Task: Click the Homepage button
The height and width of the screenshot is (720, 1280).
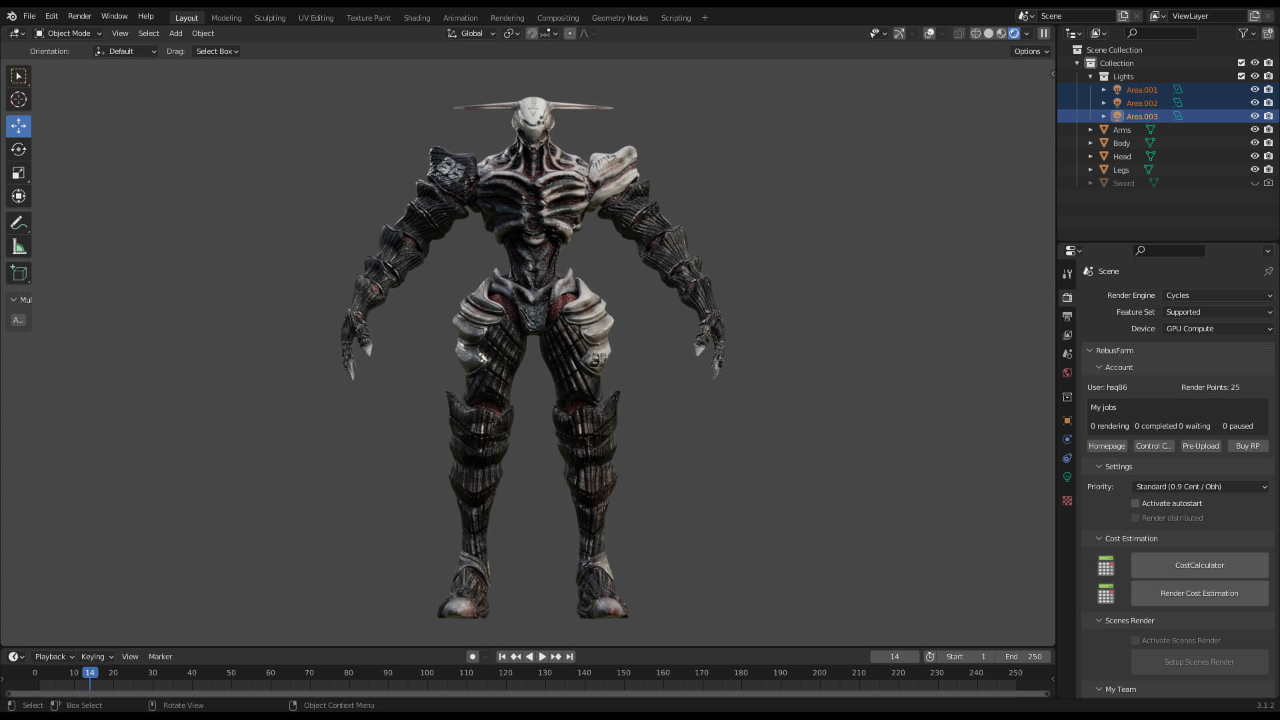Action: (1107, 446)
